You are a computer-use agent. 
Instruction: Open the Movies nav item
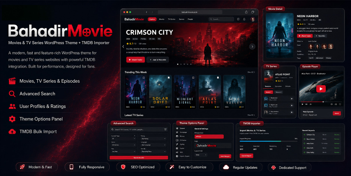coord(162,19)
